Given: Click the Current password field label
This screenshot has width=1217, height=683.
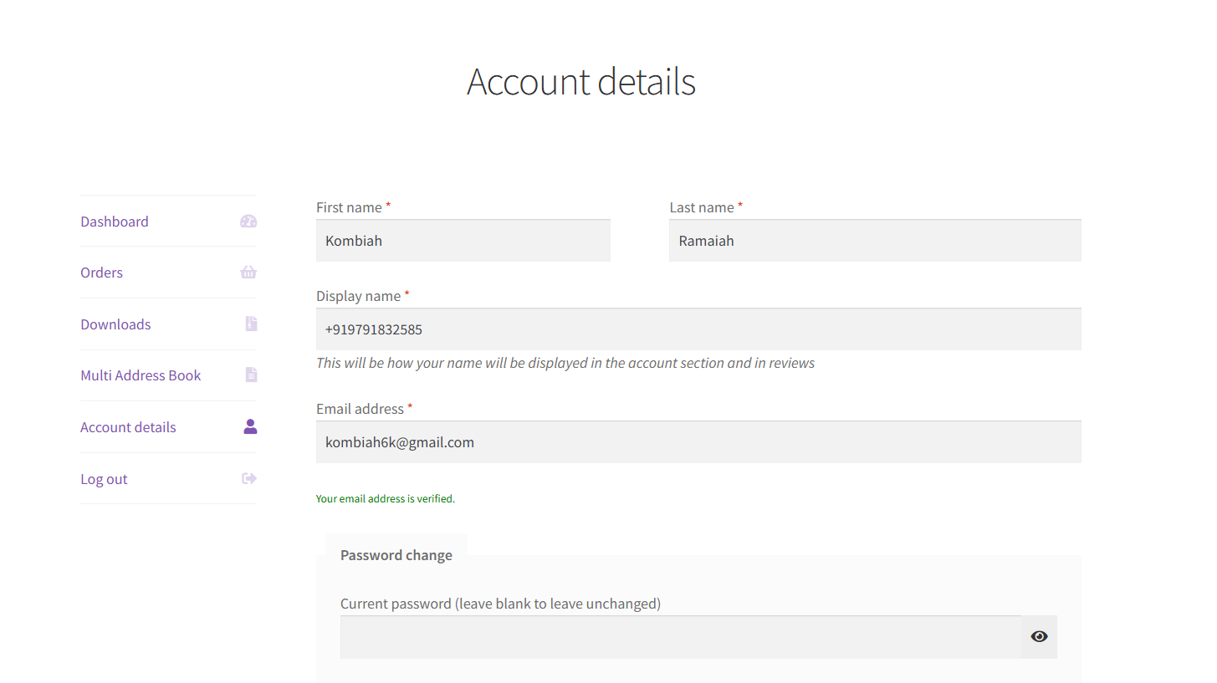Looking at the screenshot, I should [x=500, y=604].
